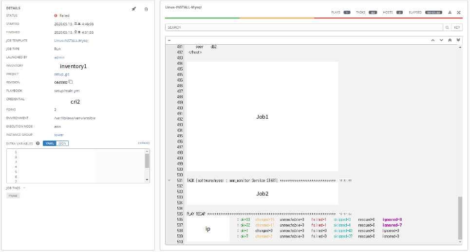Click search magnifier icon

click(447, 27)
